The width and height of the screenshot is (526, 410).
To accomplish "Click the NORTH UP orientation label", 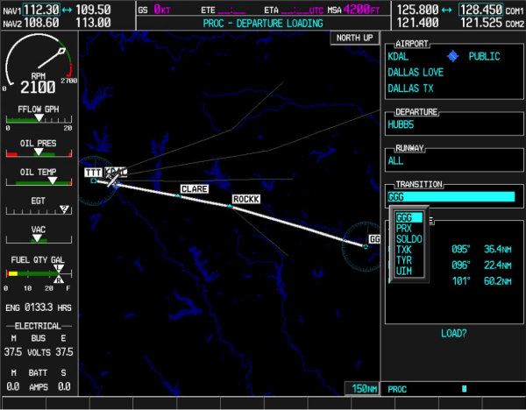I will tap(354, 38).
